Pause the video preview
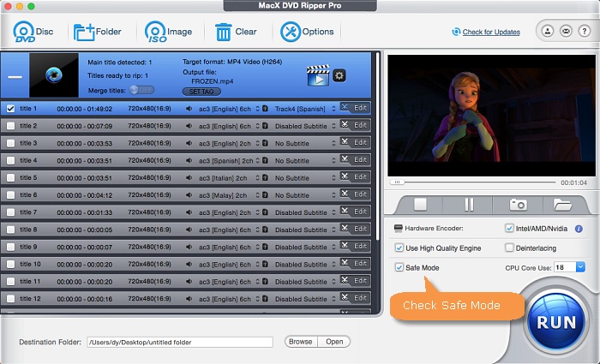 [x=469, y=205]
